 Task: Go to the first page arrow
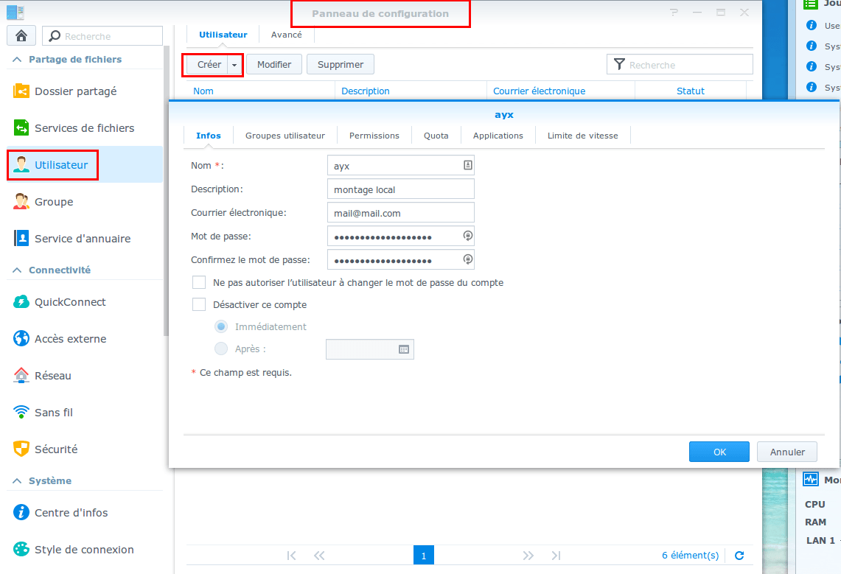click(291, 556)
